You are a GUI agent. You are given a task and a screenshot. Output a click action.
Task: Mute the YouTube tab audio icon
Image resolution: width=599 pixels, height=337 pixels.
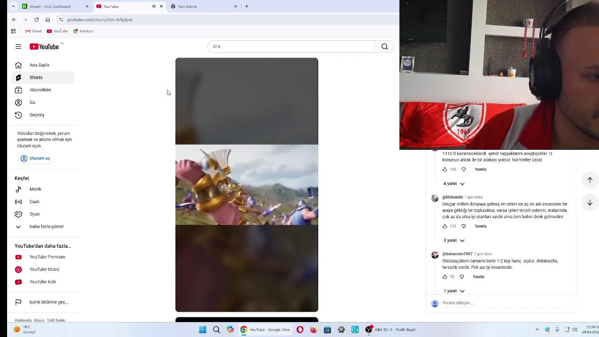(153, 7)
